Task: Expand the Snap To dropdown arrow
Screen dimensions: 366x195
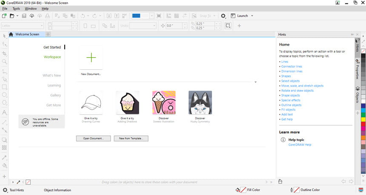Action: coord(214,16)
